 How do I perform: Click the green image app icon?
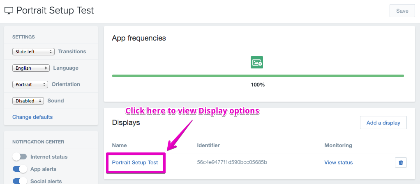(256, 62)
